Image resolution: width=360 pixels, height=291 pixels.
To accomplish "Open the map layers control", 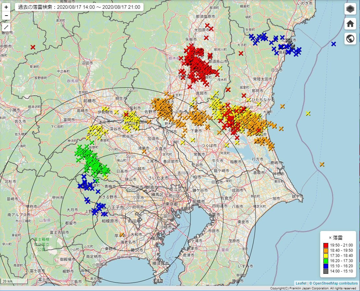I will click(350, 9).
